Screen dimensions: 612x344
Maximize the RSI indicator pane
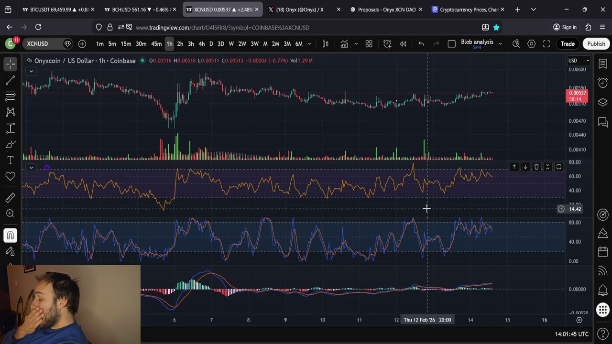click(x=558, y=167)
